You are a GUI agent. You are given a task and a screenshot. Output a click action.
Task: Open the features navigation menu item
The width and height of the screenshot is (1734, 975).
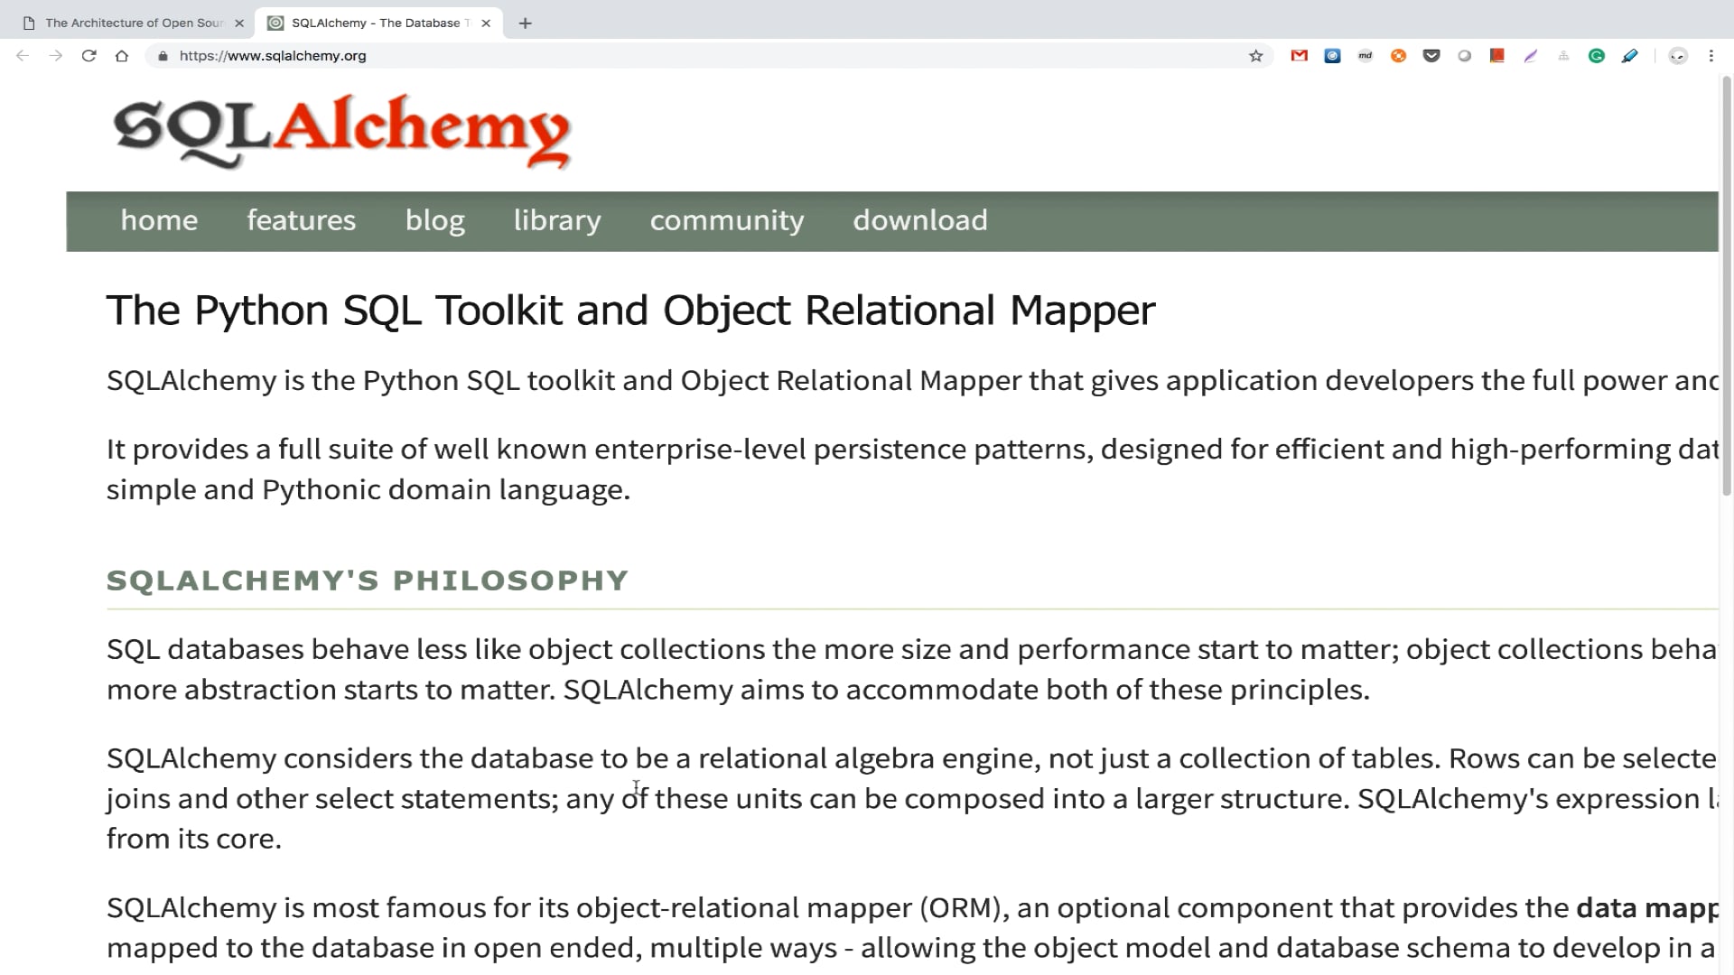click(x=301, y=220)
